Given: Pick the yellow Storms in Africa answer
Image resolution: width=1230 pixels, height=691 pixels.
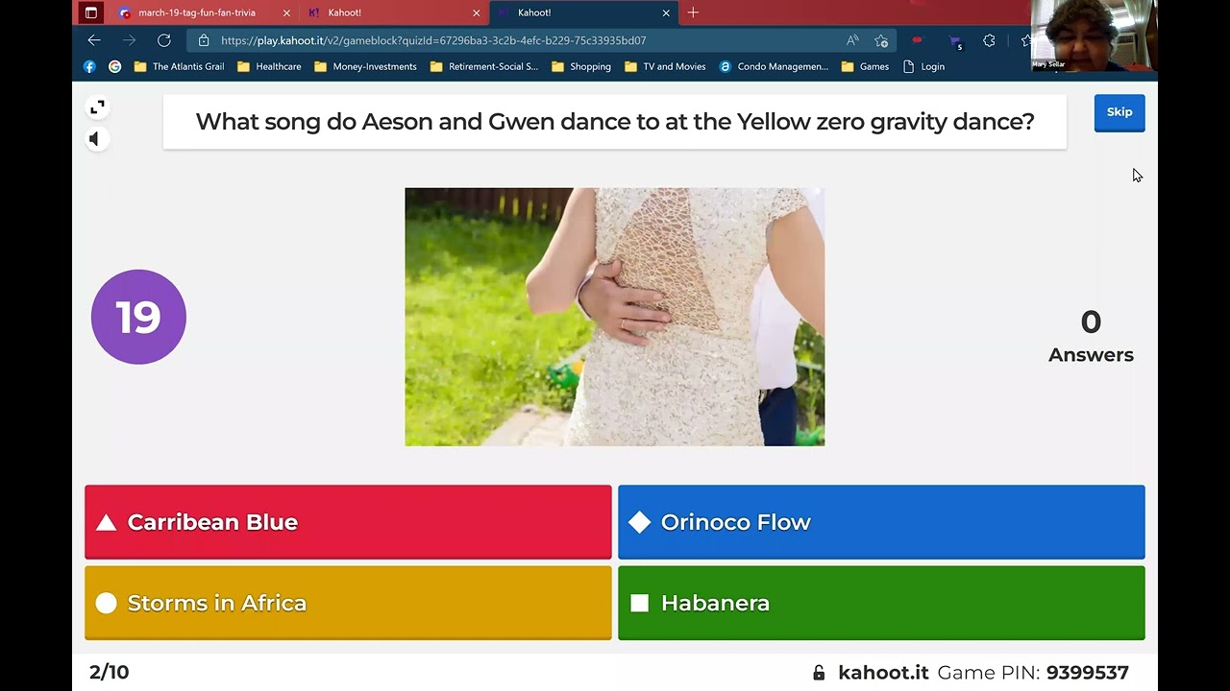Looking at the screenshot, I should pos(348,603).
